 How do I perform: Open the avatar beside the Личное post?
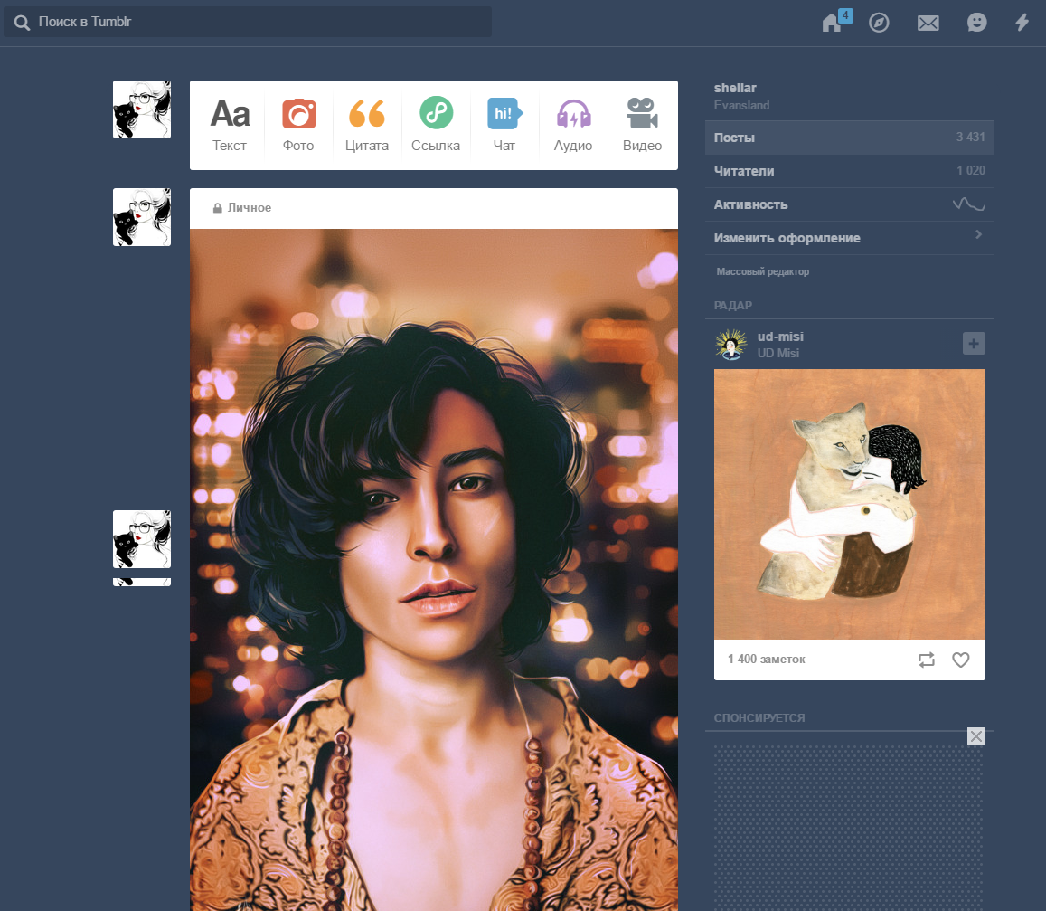tap(141, 217)
